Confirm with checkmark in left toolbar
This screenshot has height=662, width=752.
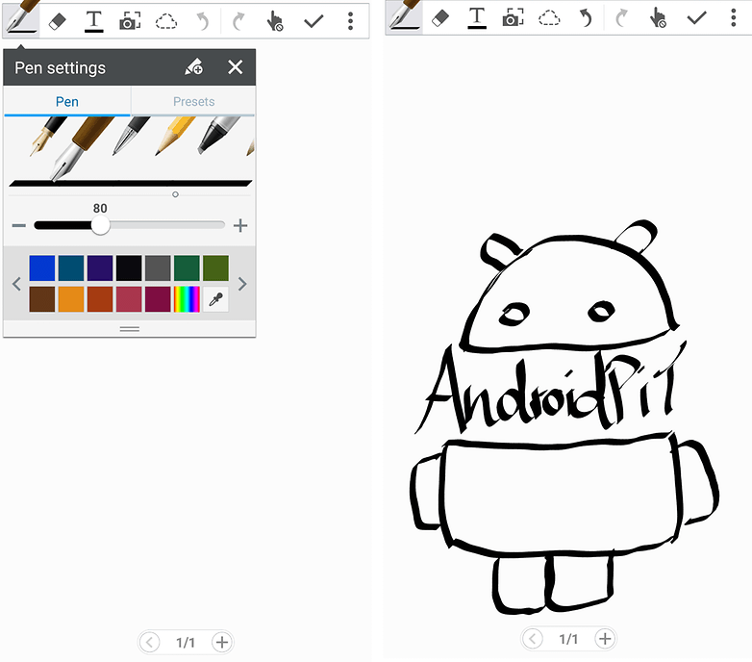(x=313, y=21)
